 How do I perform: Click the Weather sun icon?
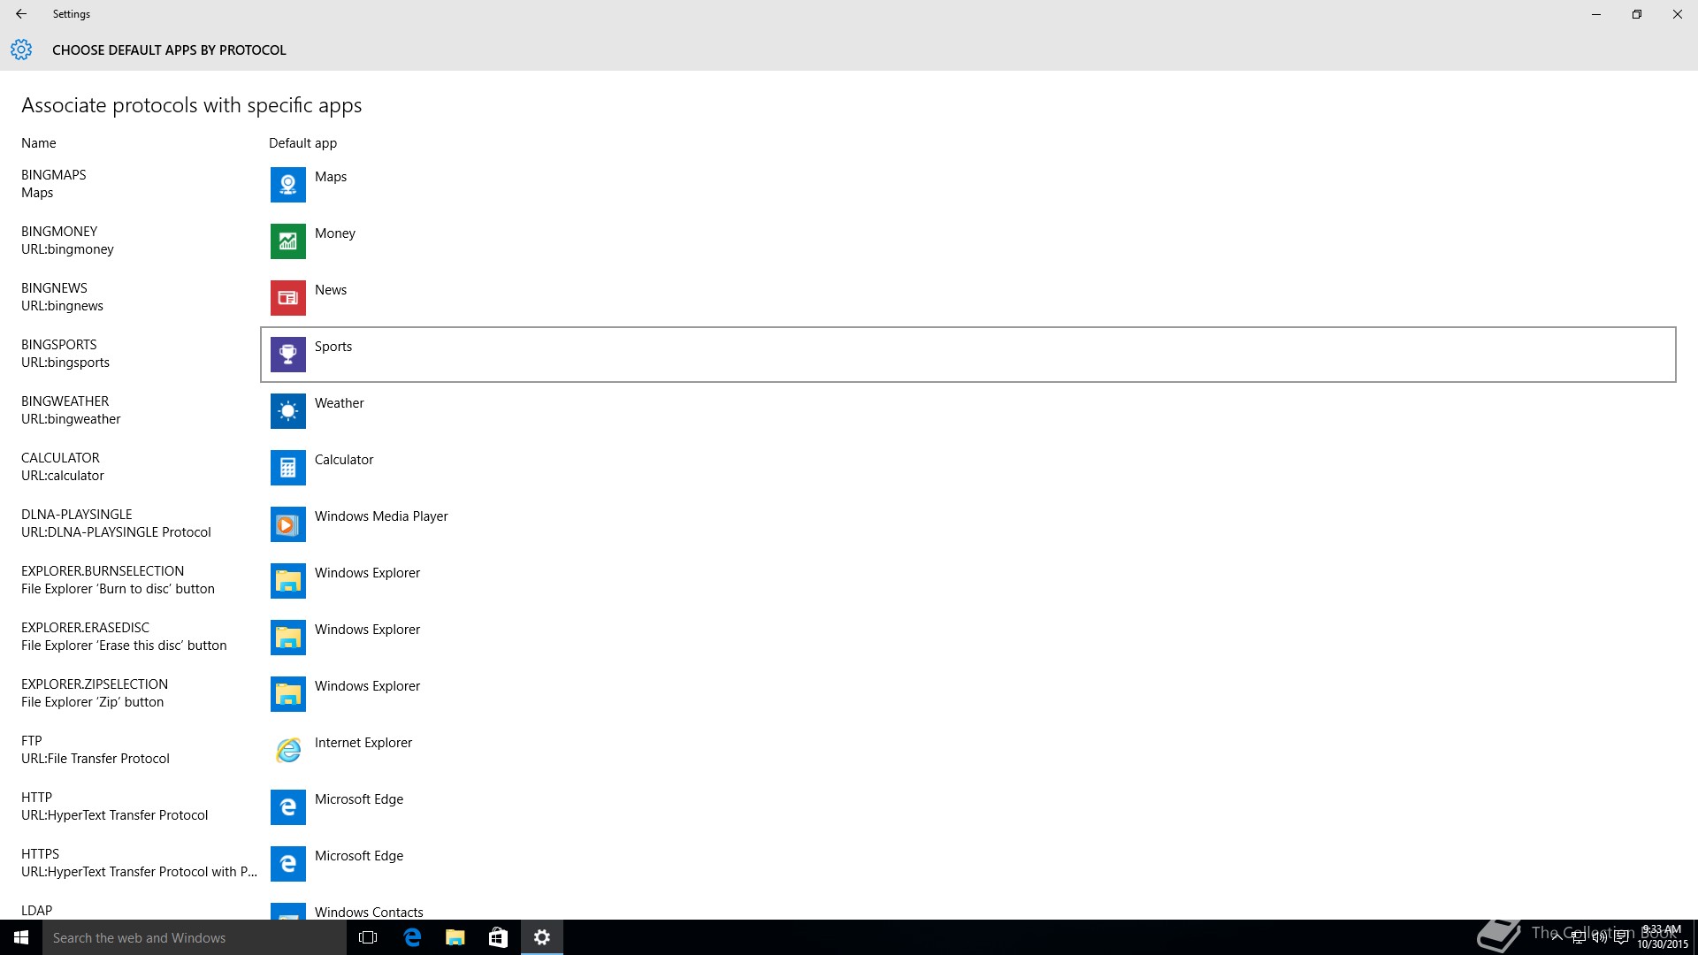coord(287,411)
